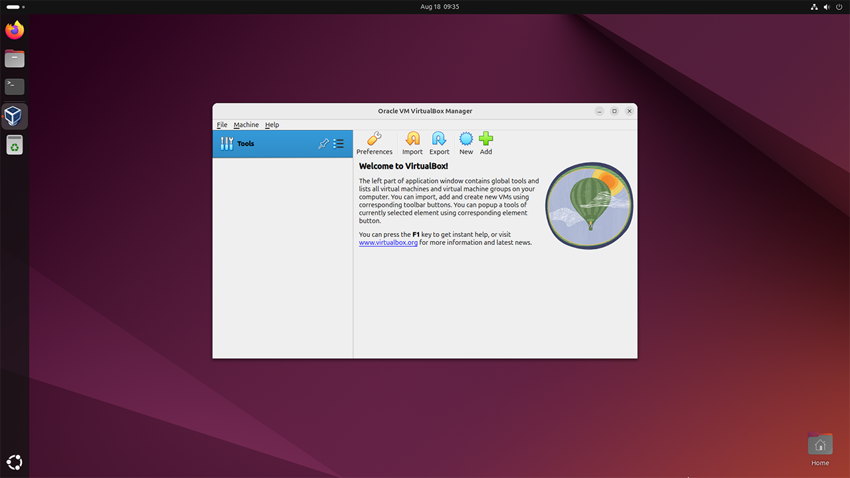Click the Export appliance icon
The image size is (850, 478).
click(x=439, y=143)
